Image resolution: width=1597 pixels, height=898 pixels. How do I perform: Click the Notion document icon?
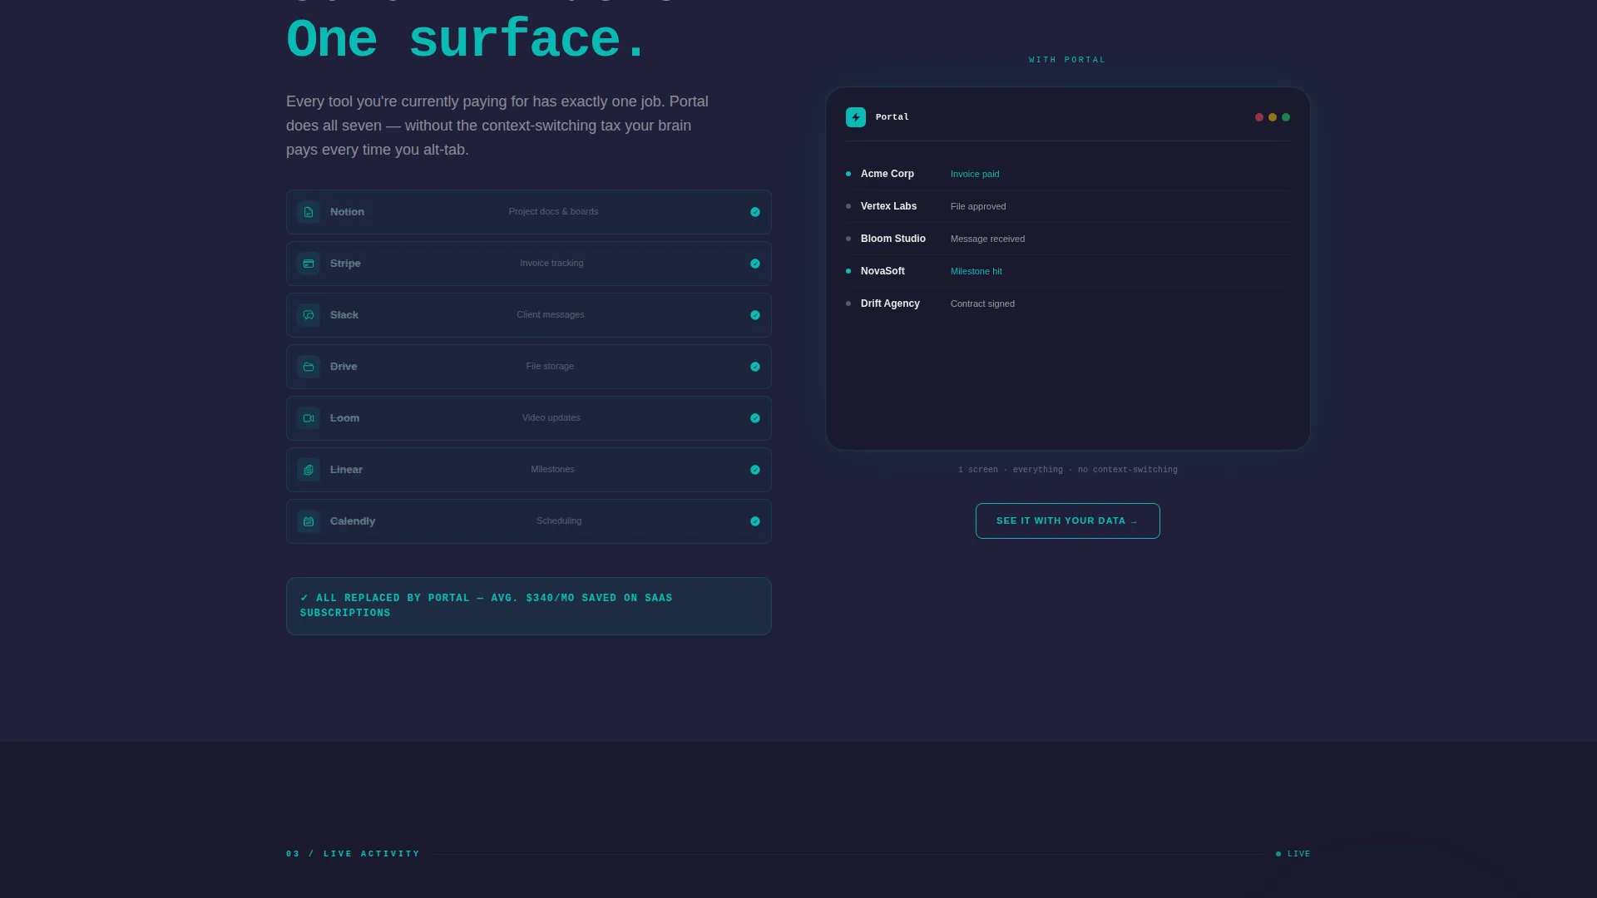(x=309, y=212)
